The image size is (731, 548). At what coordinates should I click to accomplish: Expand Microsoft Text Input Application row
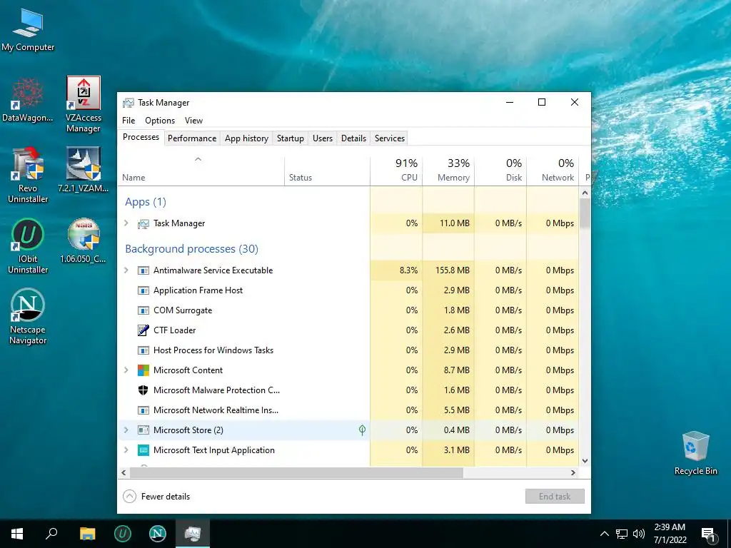click(126, 450)
